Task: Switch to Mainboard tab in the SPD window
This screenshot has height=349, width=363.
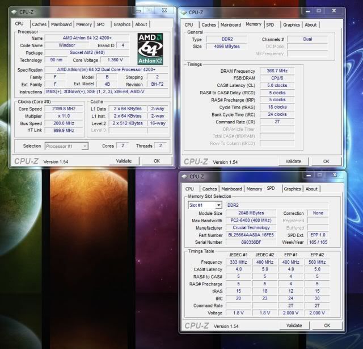Action: [x=231, y=189]
